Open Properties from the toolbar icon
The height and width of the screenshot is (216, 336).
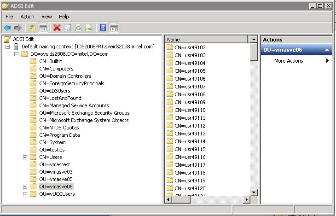pyautogui.click(x=68, y=28)
